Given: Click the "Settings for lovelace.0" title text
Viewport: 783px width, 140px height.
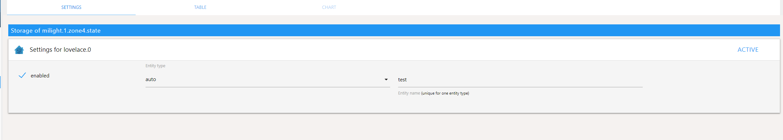Looking at the screenshot, I should tap(60, 50).
